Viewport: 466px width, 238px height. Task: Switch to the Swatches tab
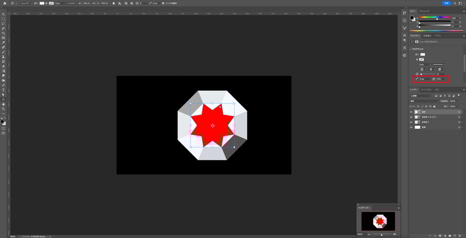click(x=424, y=11)
